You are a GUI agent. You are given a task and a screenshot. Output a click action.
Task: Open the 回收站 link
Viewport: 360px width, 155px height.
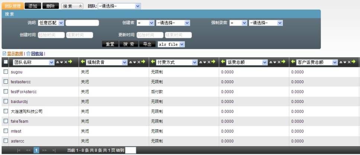point(36,54)
